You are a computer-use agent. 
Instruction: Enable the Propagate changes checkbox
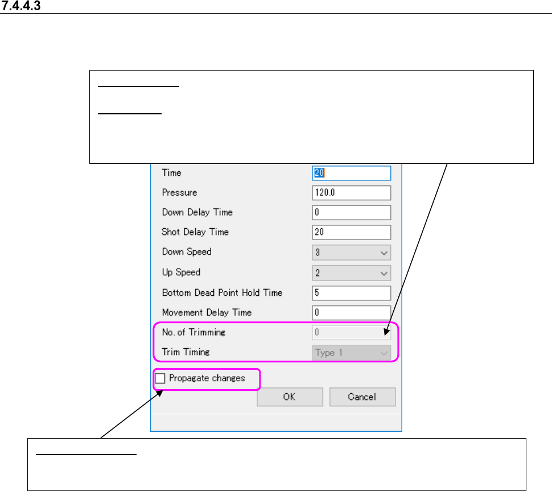coord(160,378)
